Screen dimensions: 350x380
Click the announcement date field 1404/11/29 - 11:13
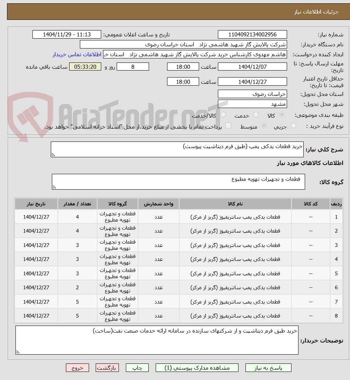point(67,35)
